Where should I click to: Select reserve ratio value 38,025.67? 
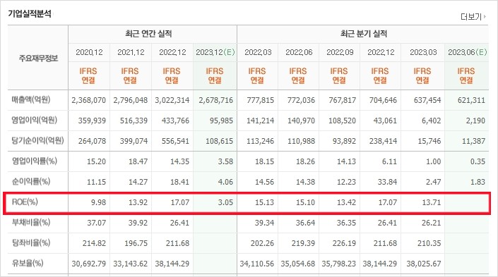click(424, 264)
